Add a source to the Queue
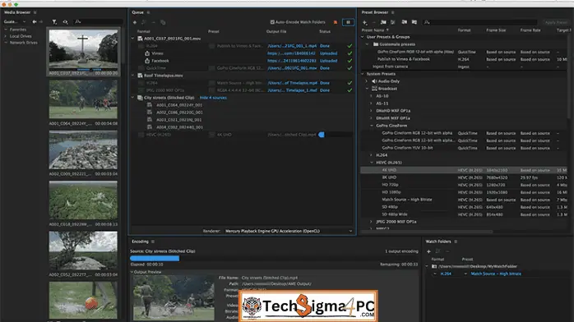The image size is (574, 322). (x=135, y=22)
